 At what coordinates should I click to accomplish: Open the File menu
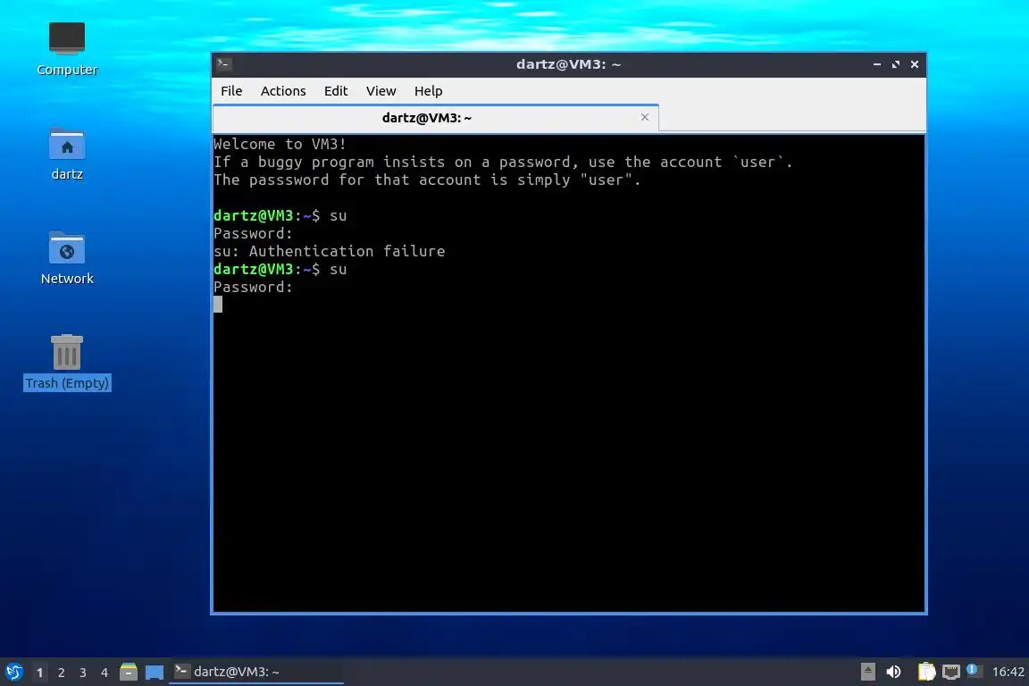[231, 90]
